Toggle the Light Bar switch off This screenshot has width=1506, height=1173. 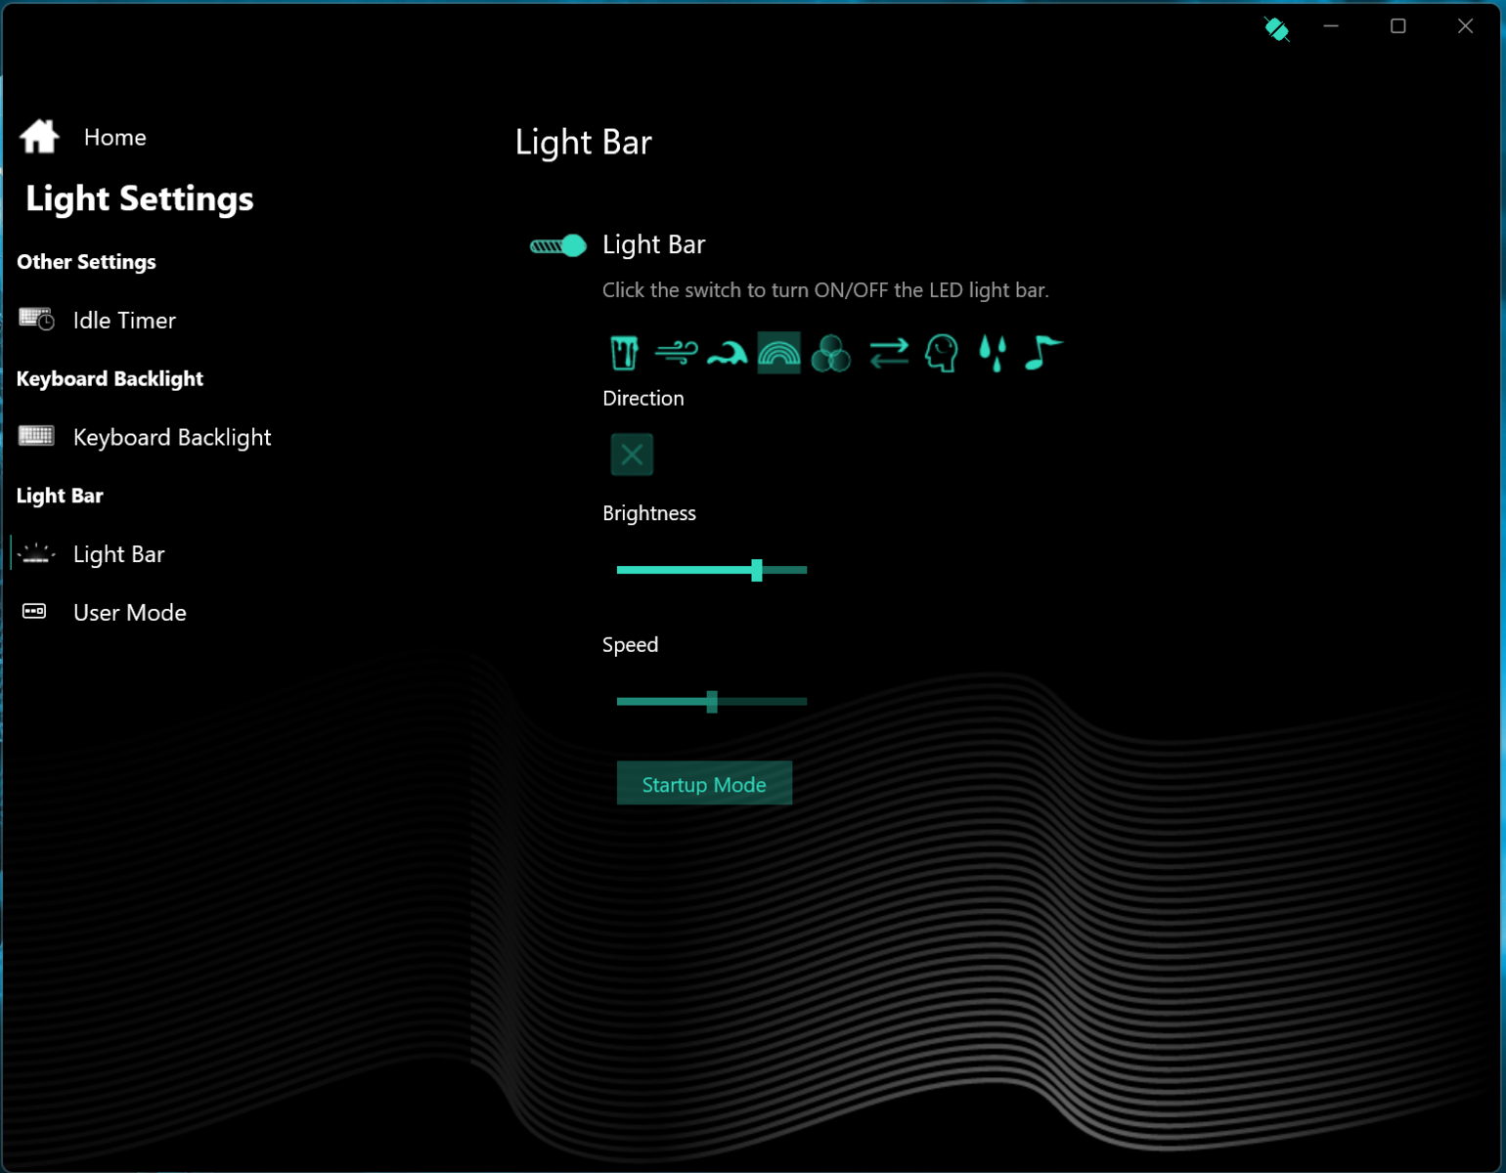point(558,245)
